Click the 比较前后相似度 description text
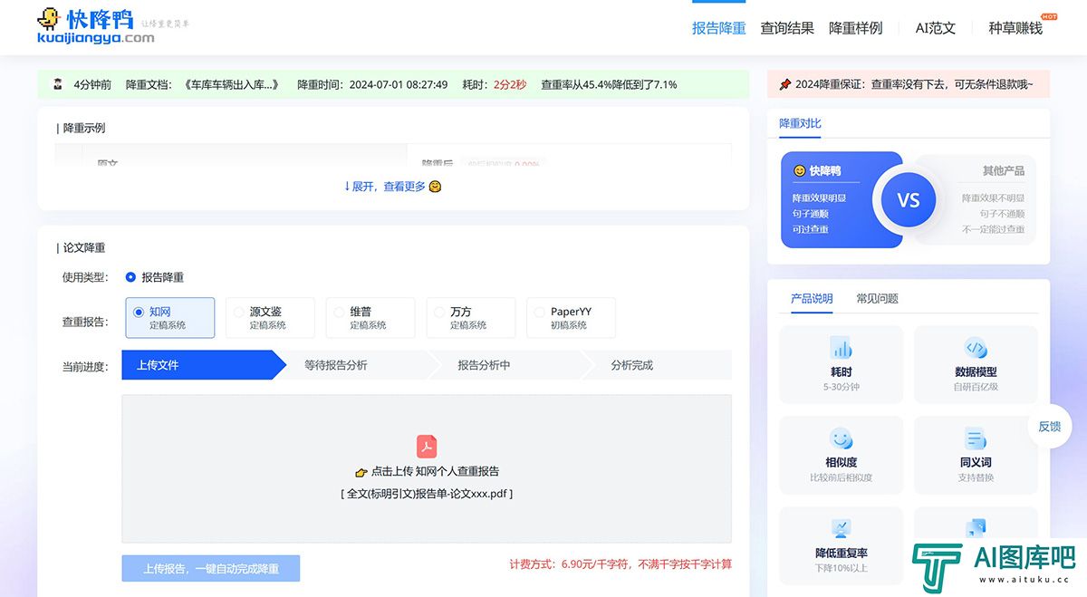This screenshot has width=1087, height=597. tap(842, 477)
